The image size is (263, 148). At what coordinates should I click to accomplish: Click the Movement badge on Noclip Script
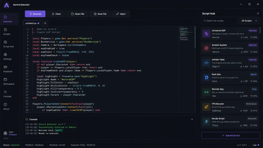click(x=252, y=118)
